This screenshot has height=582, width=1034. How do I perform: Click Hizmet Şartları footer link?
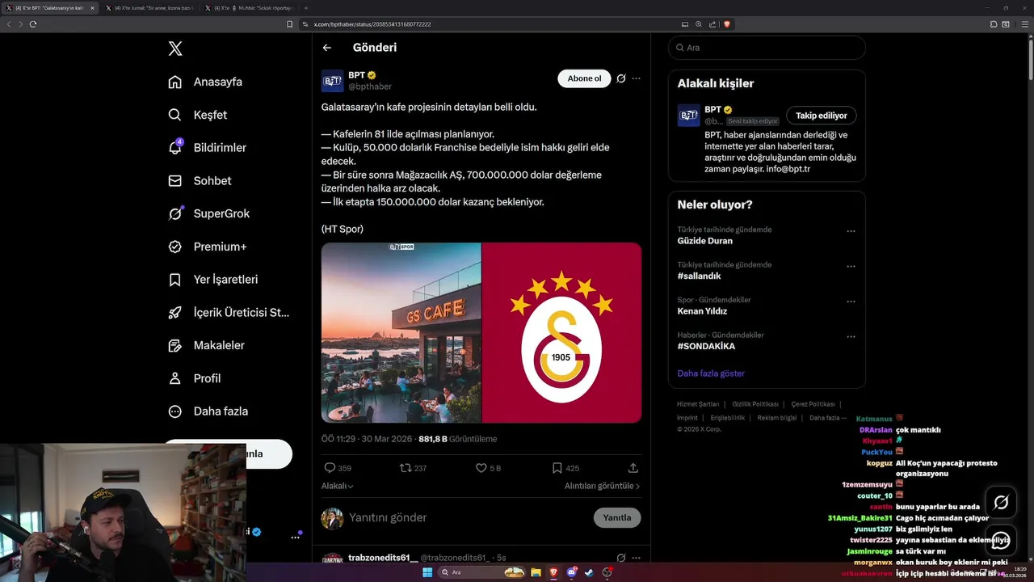pyautogui.click(x=698, y=404)
